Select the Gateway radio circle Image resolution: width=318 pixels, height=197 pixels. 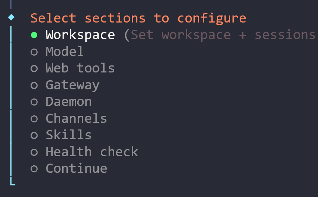click(x=34, y=85)
